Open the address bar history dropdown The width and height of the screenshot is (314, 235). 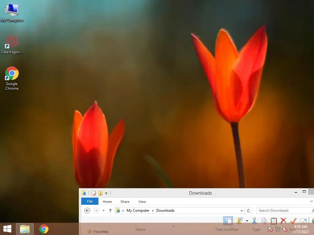[242, 211]
